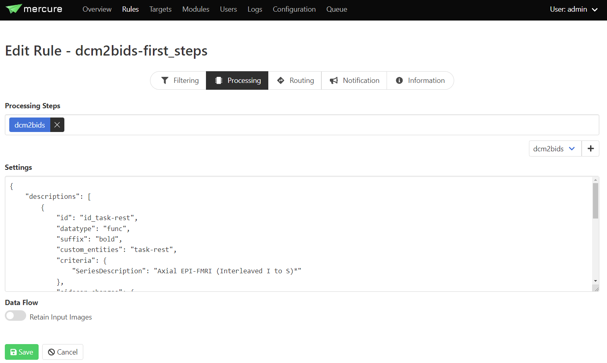Open the Routing tab
This screenshot has height=363, width=607.
click(295, 80)
